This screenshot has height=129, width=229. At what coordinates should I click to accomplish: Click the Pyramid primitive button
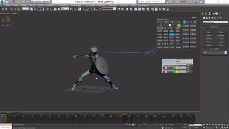[x=221, y=42]
